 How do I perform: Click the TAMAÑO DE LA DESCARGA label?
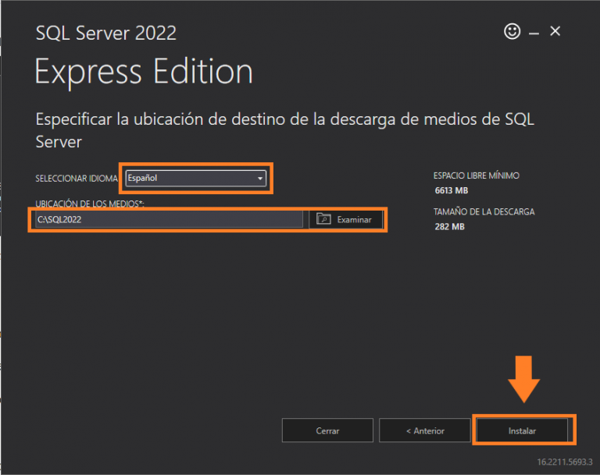click(484, 211)
